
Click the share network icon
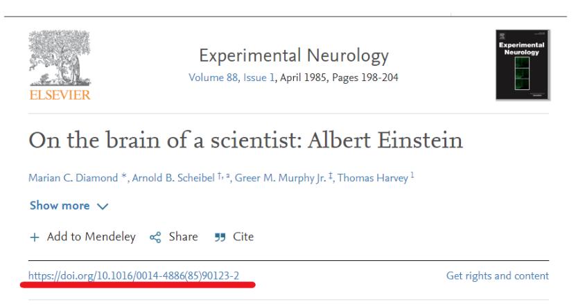[x=155, y=237]
